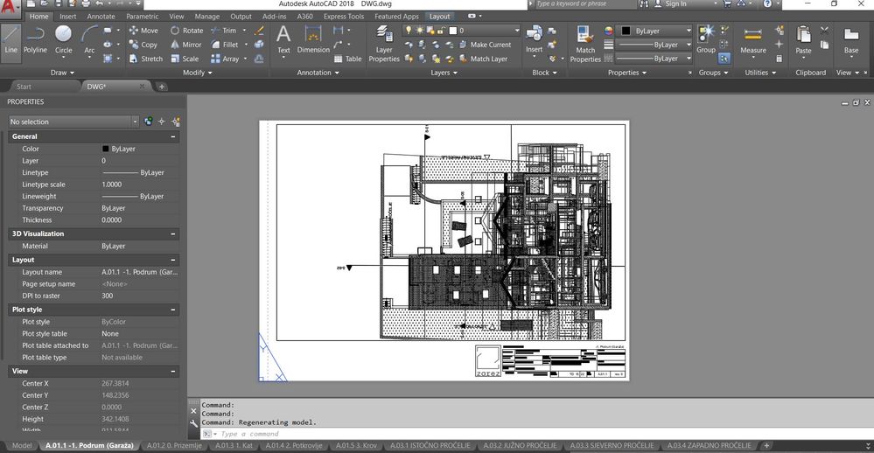
Task: Click the Rotate tool
Action: tap(186, 31)
